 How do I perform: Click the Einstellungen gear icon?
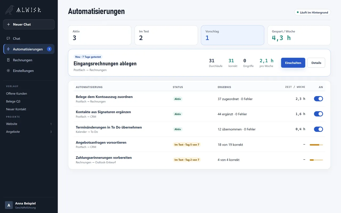coord(8,71)
